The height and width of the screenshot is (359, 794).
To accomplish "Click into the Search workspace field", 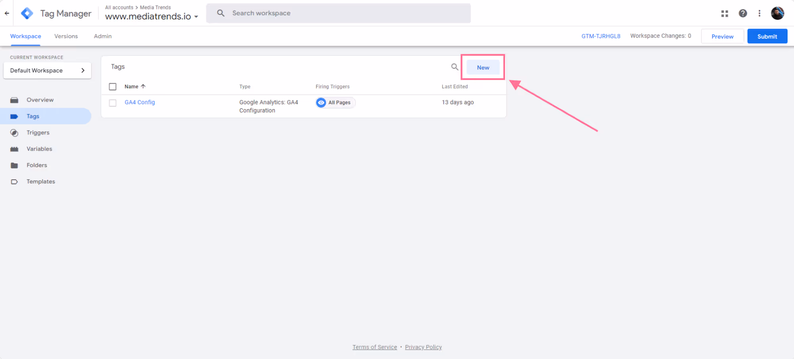I will point(338,13).
